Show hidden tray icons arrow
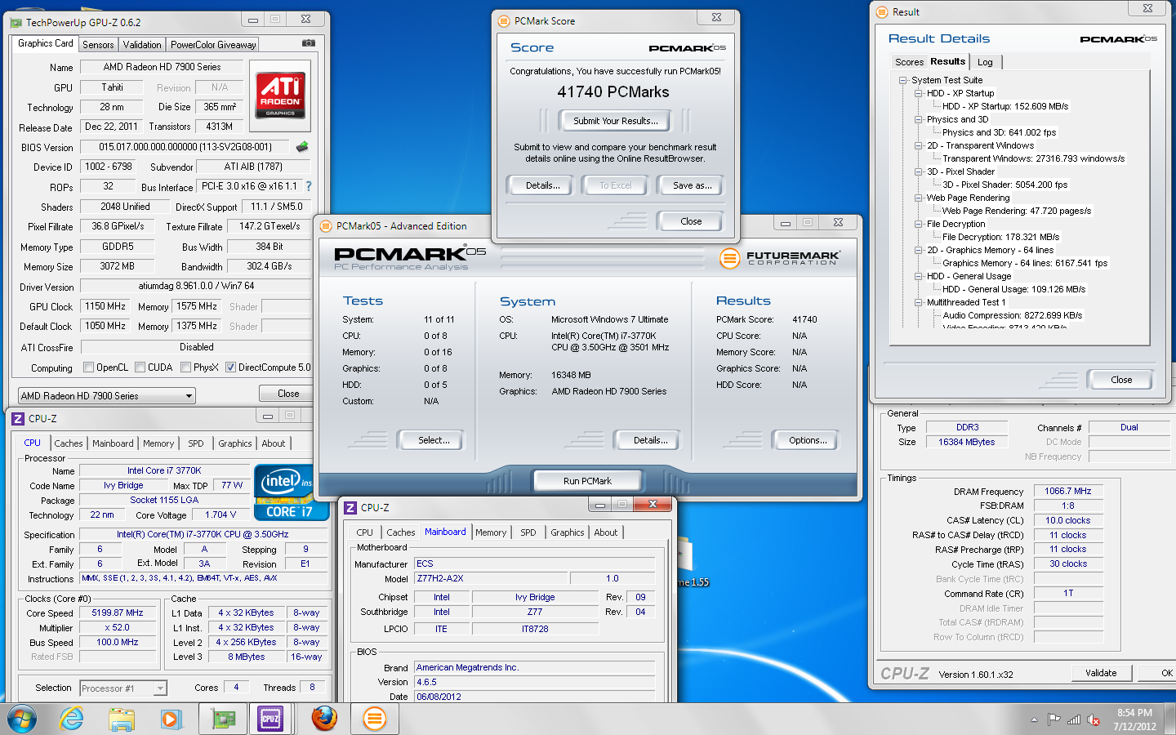Viewport: 1176px width, 735px height. tap(1034, 719)
